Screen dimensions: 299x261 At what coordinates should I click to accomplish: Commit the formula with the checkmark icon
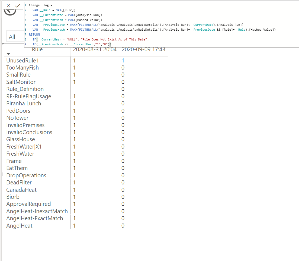(18, 6)
